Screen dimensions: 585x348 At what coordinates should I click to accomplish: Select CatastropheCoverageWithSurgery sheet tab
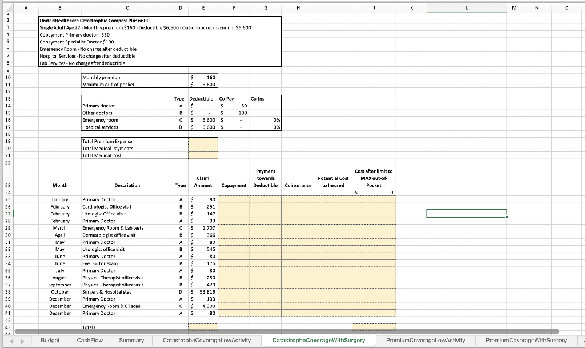click(319, 340)
